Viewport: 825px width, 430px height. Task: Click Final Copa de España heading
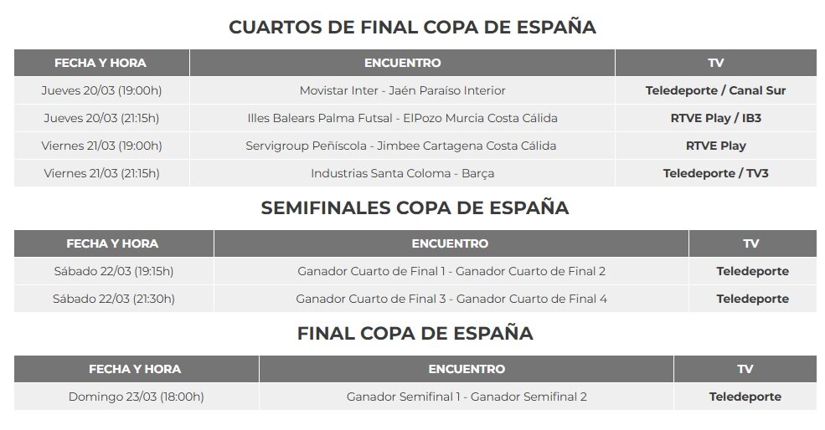(x=415, y=333)
